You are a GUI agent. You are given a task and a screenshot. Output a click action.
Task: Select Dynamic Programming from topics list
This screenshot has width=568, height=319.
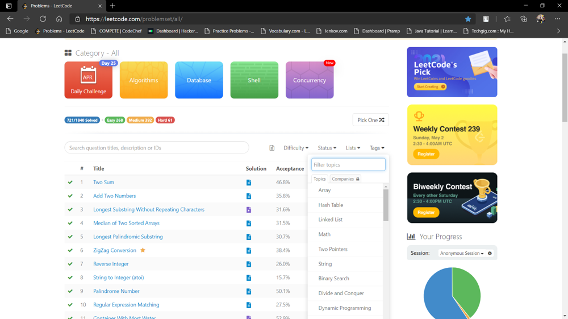click(x=344, y=308)
